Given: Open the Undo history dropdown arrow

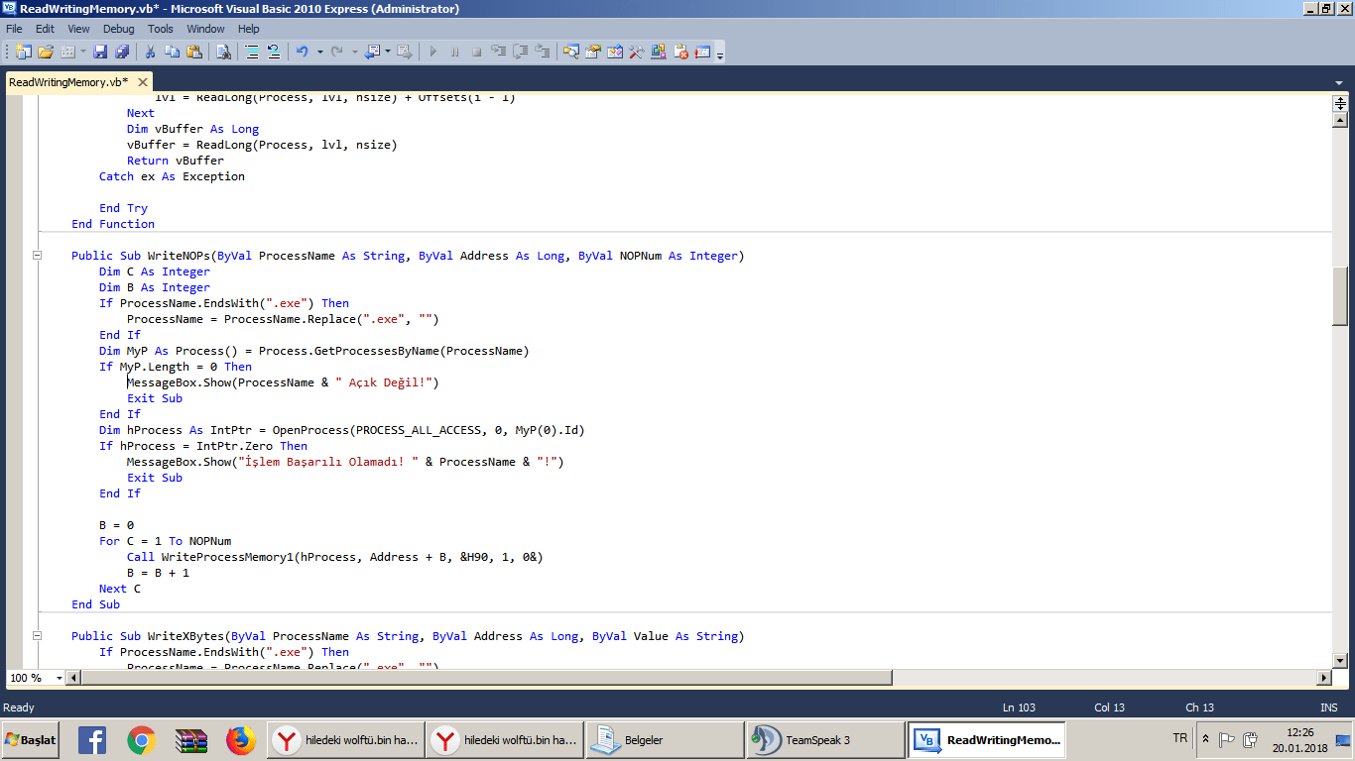Looking at the screenshot, I should coord(319,52).
